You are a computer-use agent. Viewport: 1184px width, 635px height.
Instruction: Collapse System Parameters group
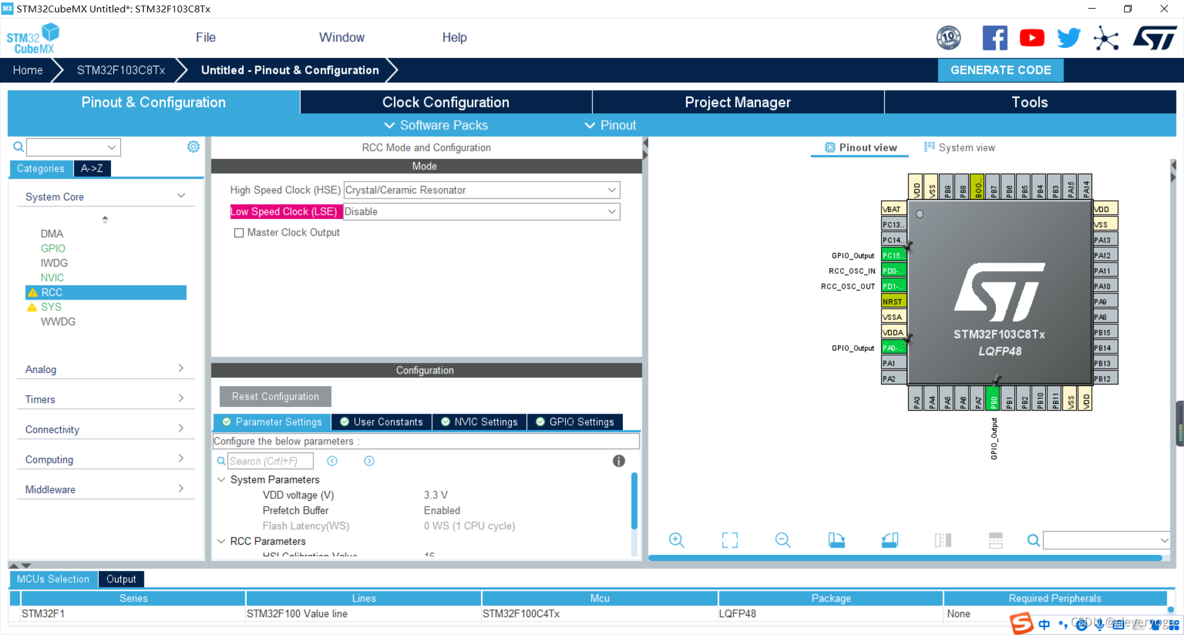[221, 480]
